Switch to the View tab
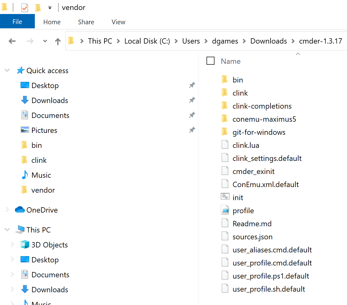The width and height of the screenshot is (347, 305). point(118,22)
